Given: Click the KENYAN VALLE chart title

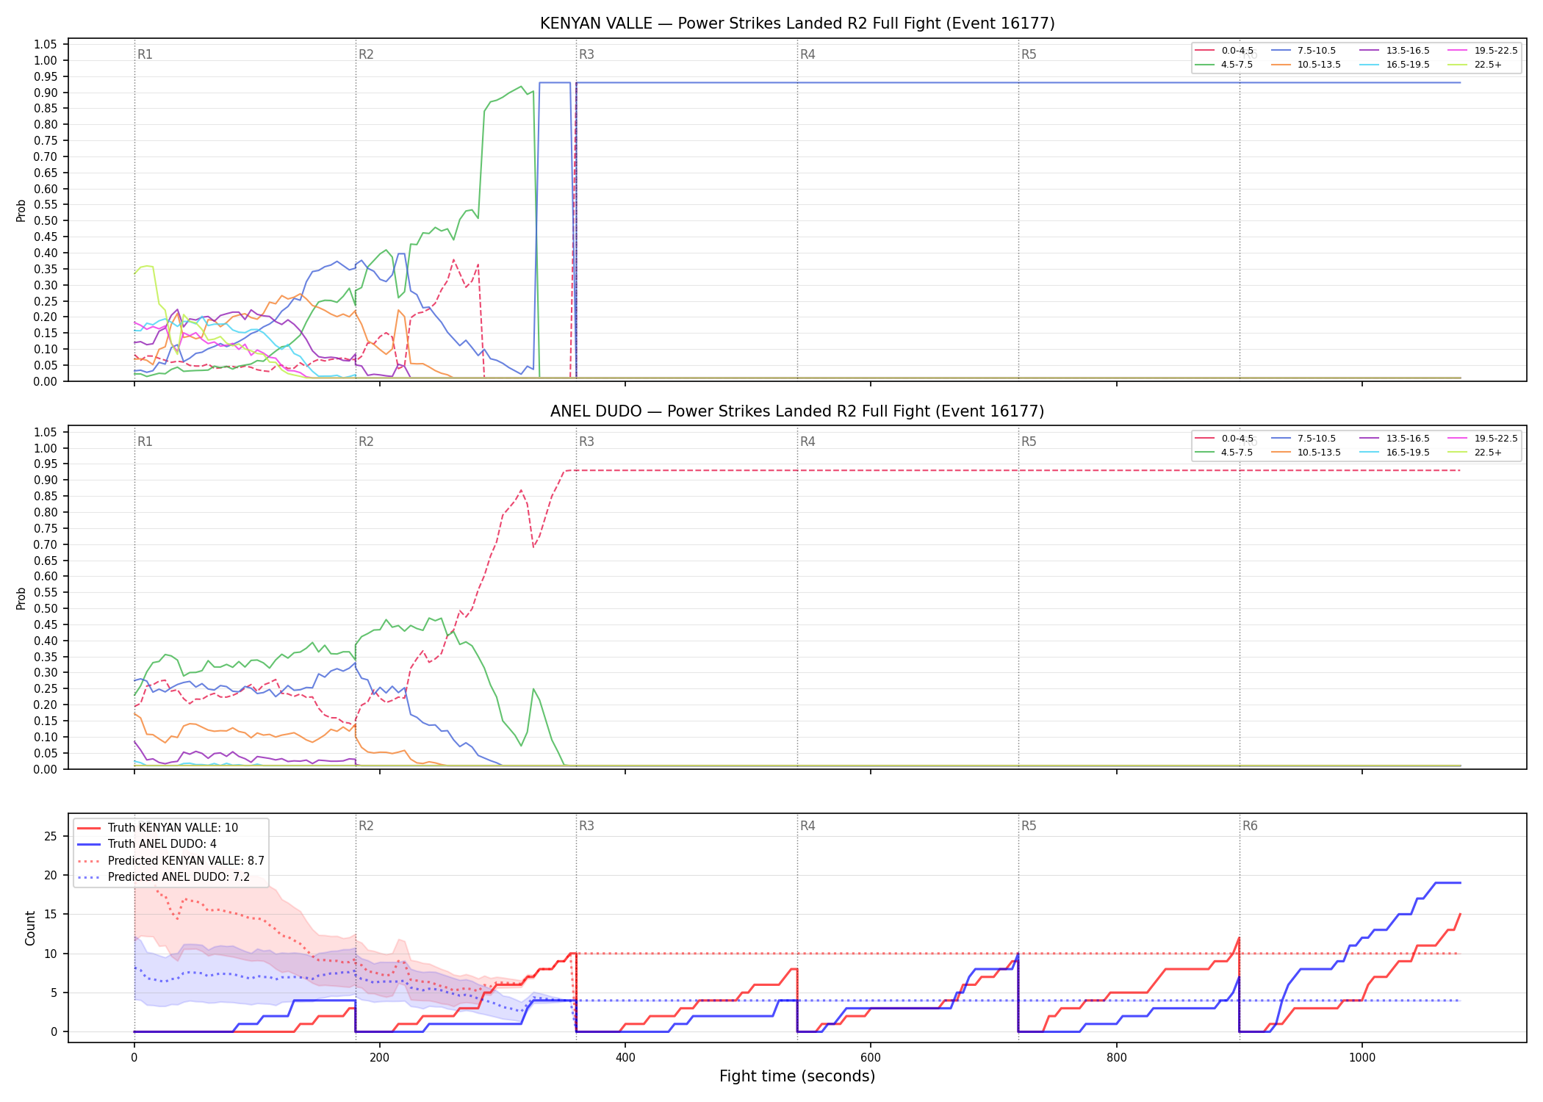Looking at the screenshot, I should (x=797, y=24).
